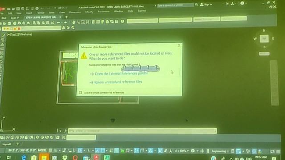Toggle lineweight display in status bar

(111, 150)
